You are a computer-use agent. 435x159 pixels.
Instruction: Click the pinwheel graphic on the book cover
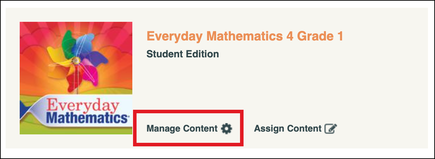click(x=76, y=61)
